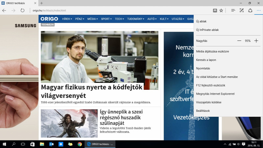This screenshot has height=148, width=263.
Task: Open the Hub lines icon
Action: (233, 11)
